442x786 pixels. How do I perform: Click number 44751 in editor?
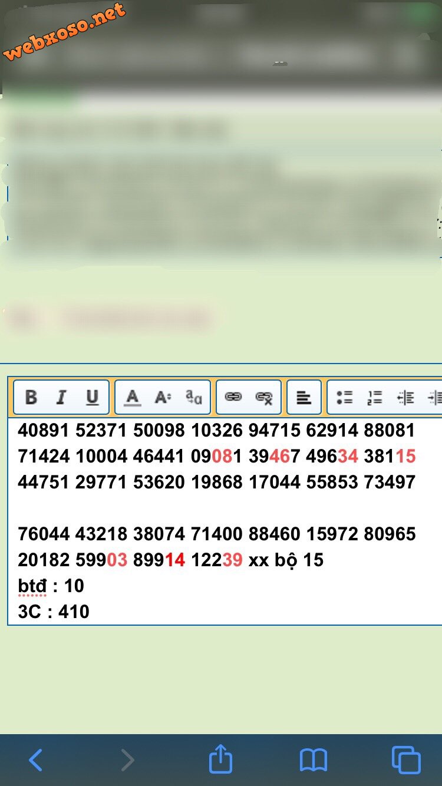pos(44,482)
